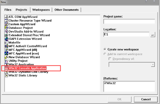This screenshot has height=104, width=160.
Task: Select the MFC ActiveX ControlWizard icon
Action: (6, 46)
